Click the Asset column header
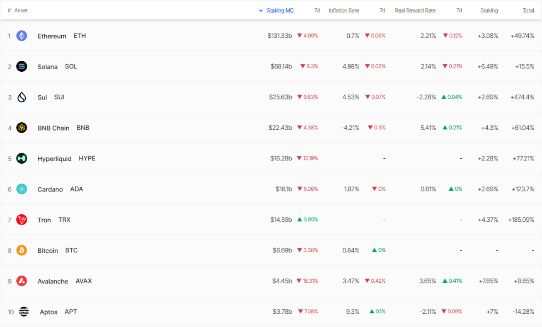This screenshot has height=327, width=542. 21,10
